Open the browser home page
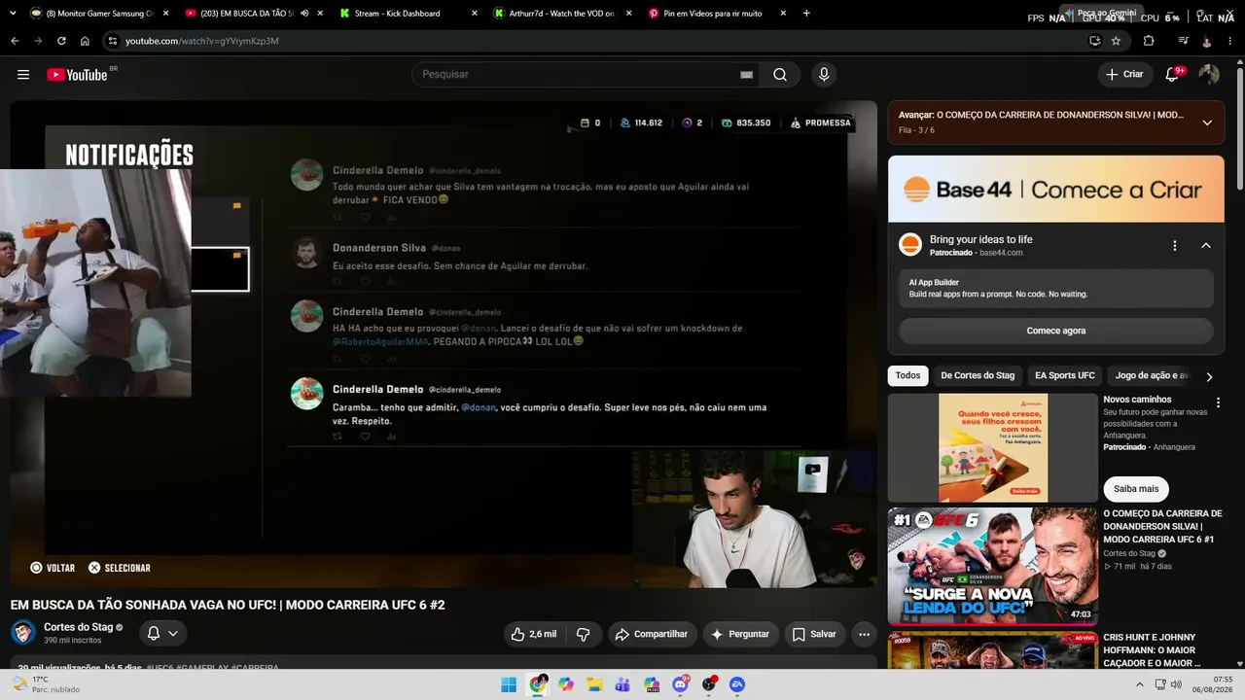 (85, 41)
